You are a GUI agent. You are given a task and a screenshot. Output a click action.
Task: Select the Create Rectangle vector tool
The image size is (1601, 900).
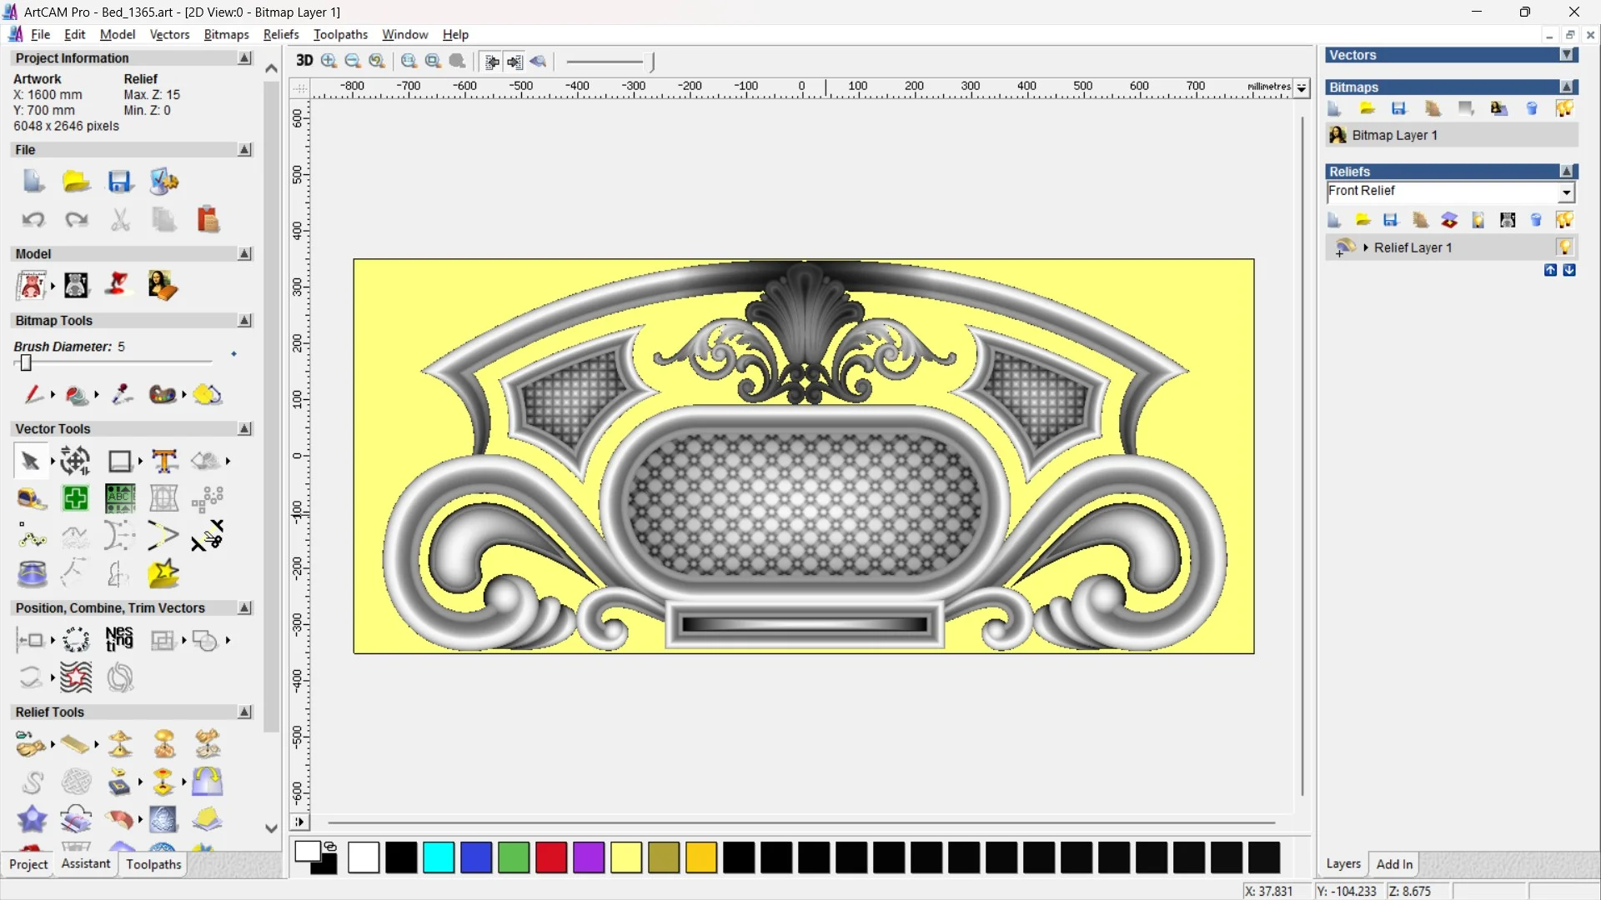point(120,461)
